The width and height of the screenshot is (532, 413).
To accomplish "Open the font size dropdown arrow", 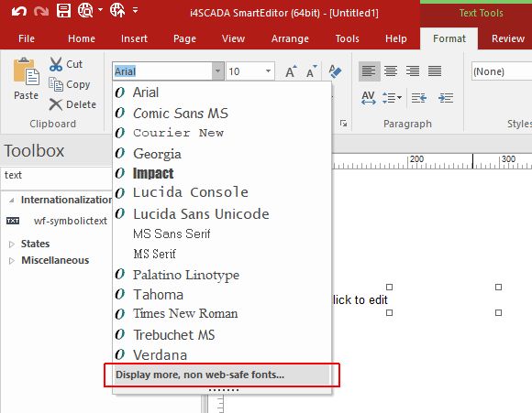I will [x=268, y=71].
